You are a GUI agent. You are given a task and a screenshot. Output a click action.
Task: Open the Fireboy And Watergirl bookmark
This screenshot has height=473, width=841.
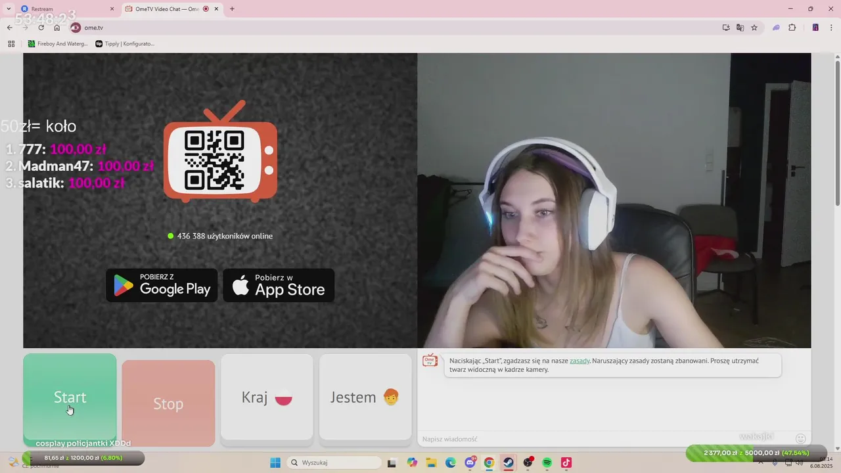point(58,44)
